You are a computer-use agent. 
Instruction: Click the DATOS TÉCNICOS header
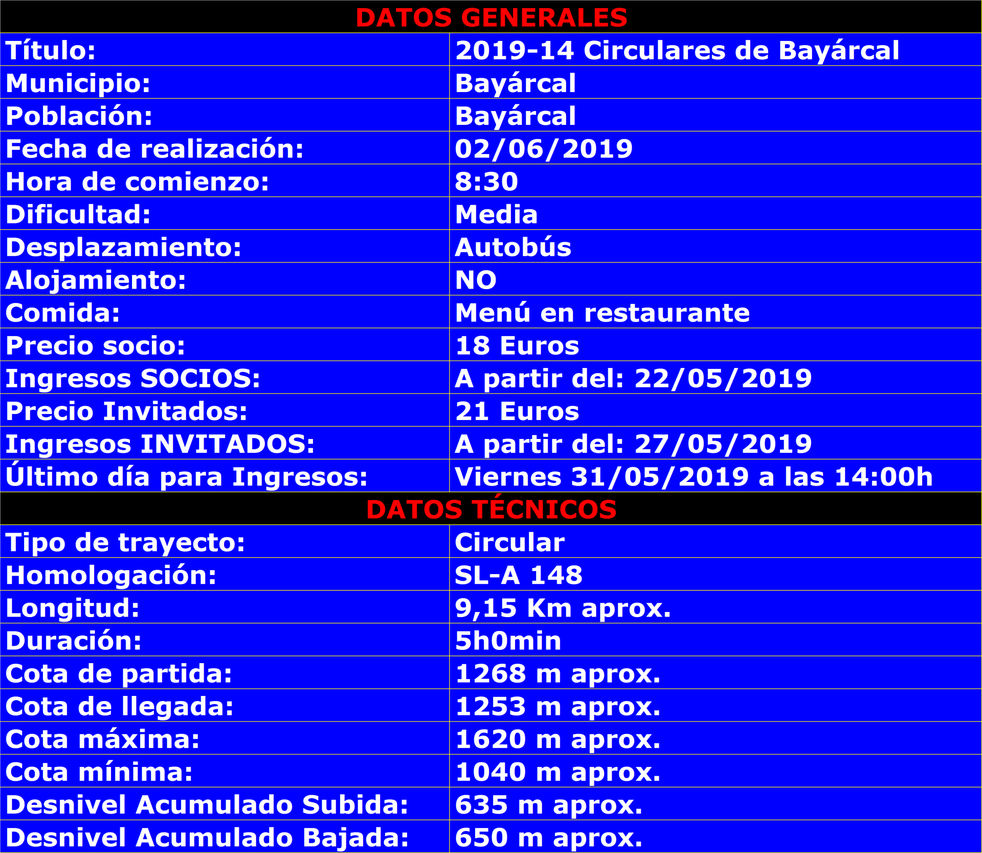click(491, 509)
